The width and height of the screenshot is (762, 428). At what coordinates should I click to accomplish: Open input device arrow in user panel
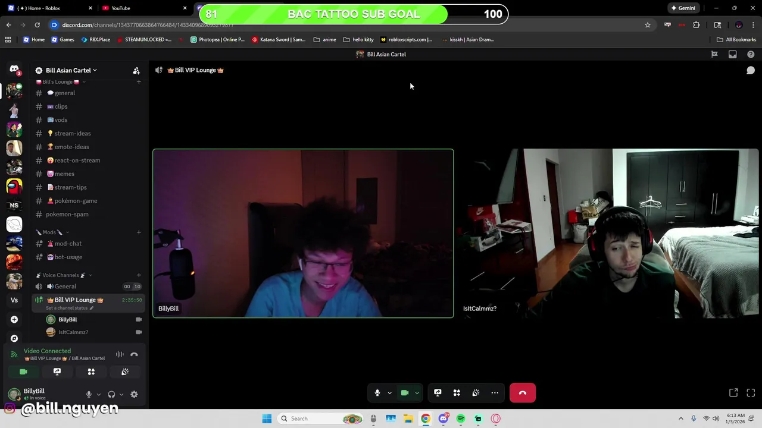(98, 394)
